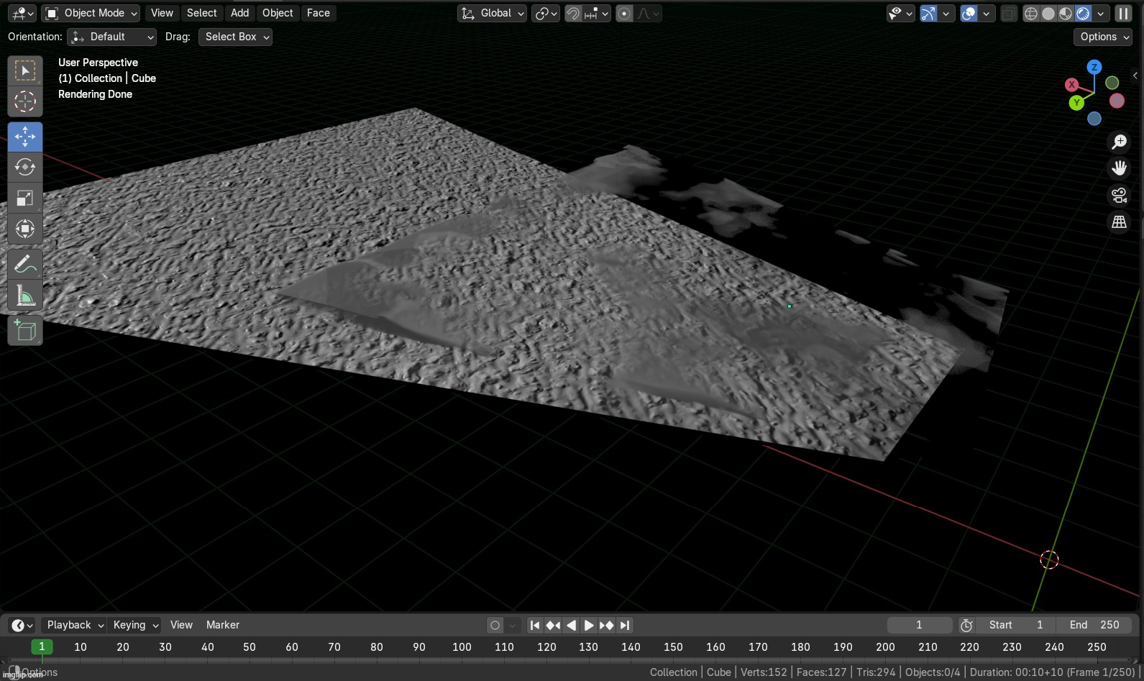
Task: Activate the Annotate tool
Action: (x=25, y=265)
